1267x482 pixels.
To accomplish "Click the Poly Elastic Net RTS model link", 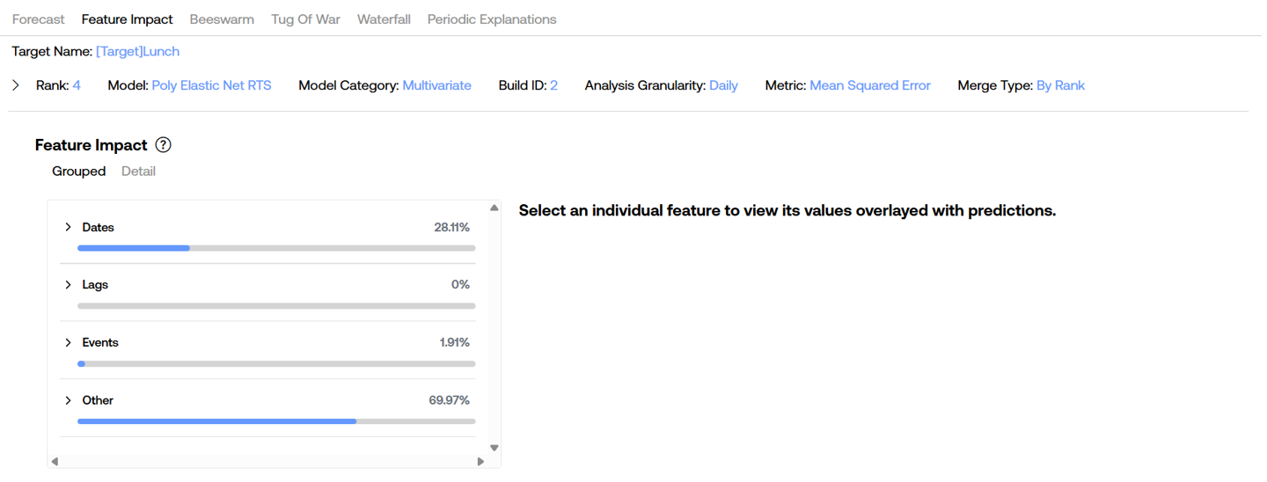I will (x=211, y=85).
